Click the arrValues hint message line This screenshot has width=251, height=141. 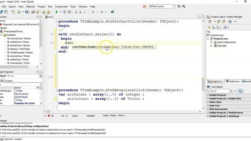(53, 130)
